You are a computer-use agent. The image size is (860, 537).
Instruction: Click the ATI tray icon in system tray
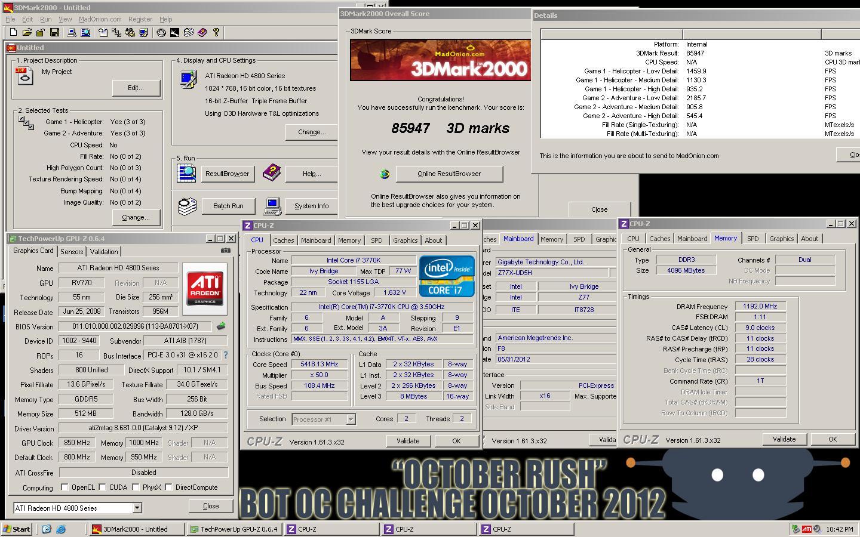(x=806, y=529)
